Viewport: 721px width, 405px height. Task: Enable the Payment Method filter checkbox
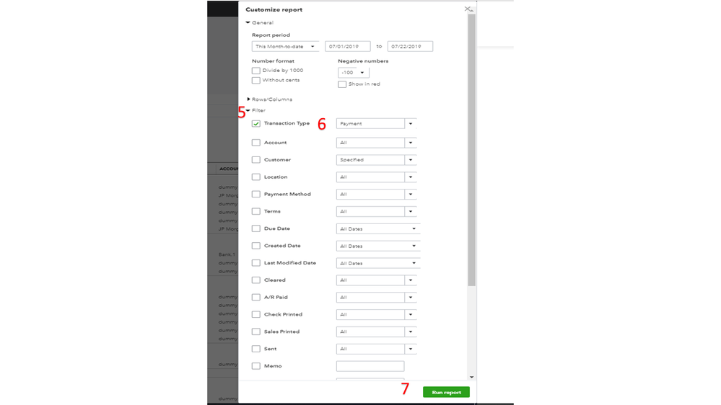(256, 195)
